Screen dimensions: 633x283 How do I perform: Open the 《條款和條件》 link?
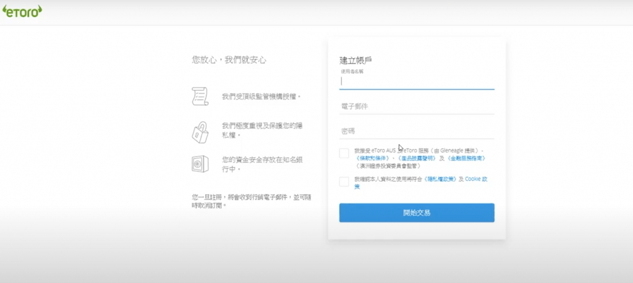(372, 158)
